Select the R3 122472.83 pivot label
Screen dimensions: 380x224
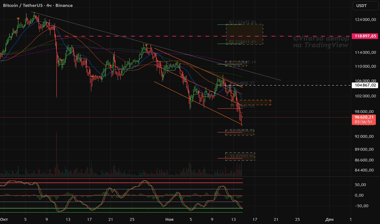tap(242, 23)
